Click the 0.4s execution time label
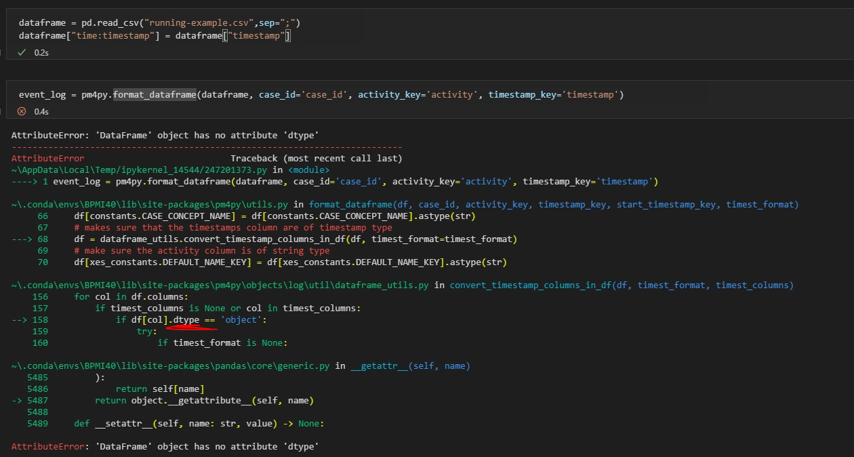 41,111
